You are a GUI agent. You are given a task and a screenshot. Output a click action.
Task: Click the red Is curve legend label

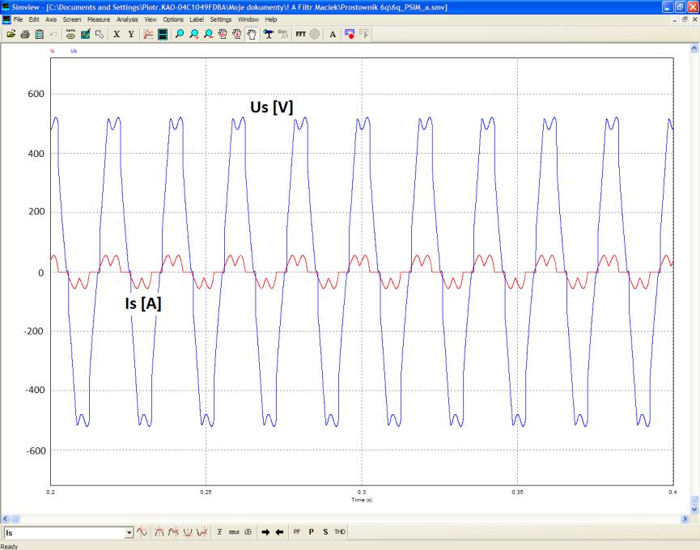coord(53,51)
